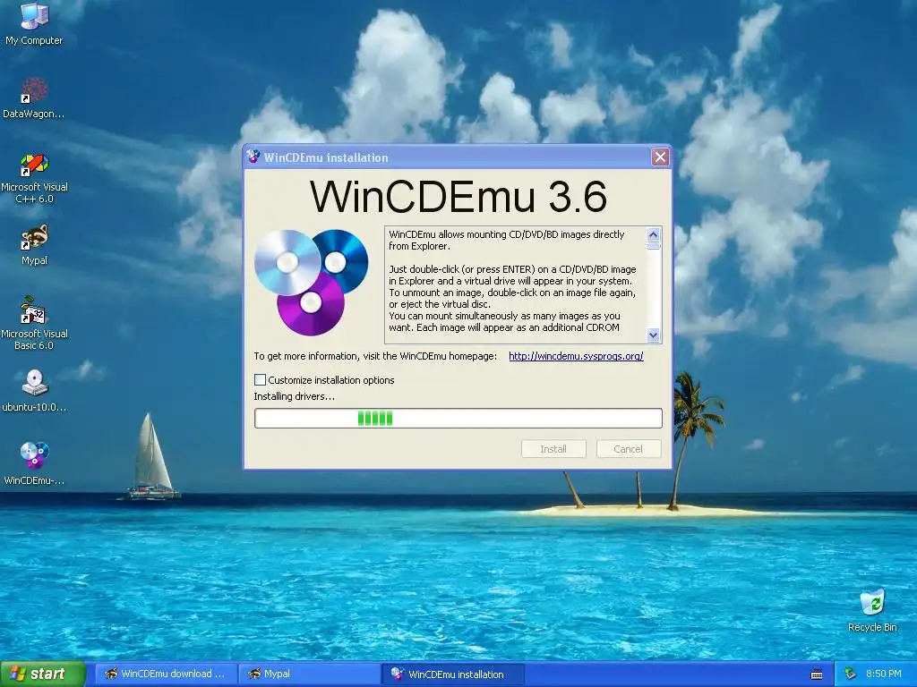Select the ubuntu-10.0 disc image icon

tap(34, 390)
